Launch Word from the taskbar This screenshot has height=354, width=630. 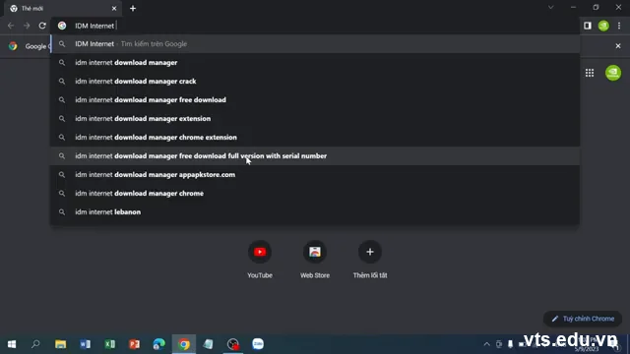click(86, 344)
